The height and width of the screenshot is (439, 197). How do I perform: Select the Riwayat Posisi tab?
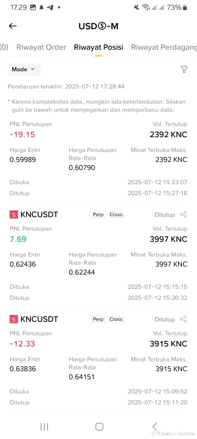click(x=98, y=47)
